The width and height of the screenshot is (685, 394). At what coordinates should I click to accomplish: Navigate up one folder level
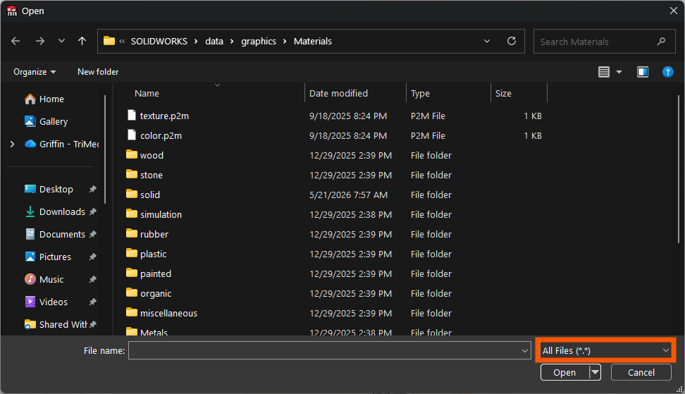[x=82, y=41]
